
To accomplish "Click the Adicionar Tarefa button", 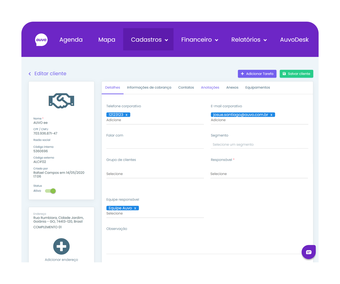I will coord(257,74).
